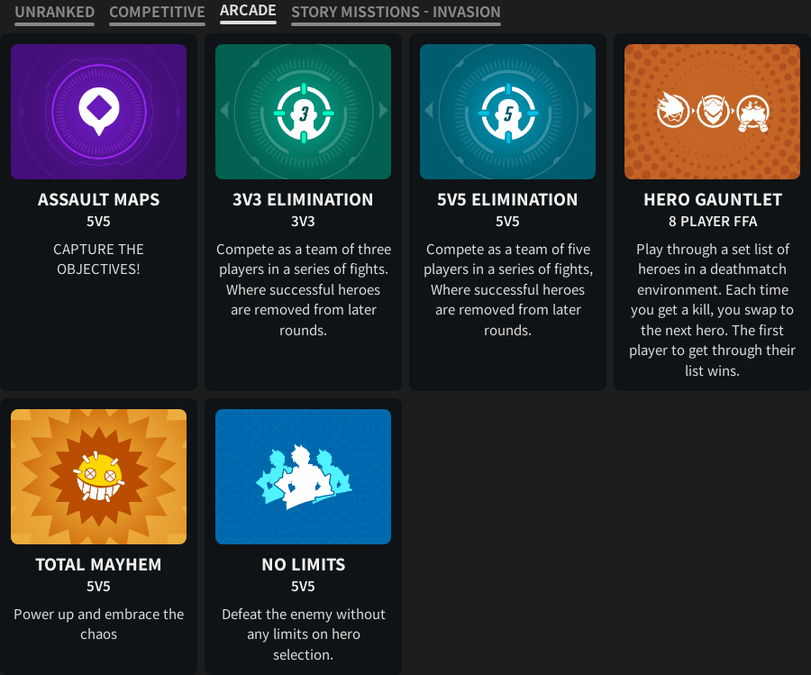
Task: Click the 5V5 subtitle under 5v5 Elimination
Action: tap(507, 222)
